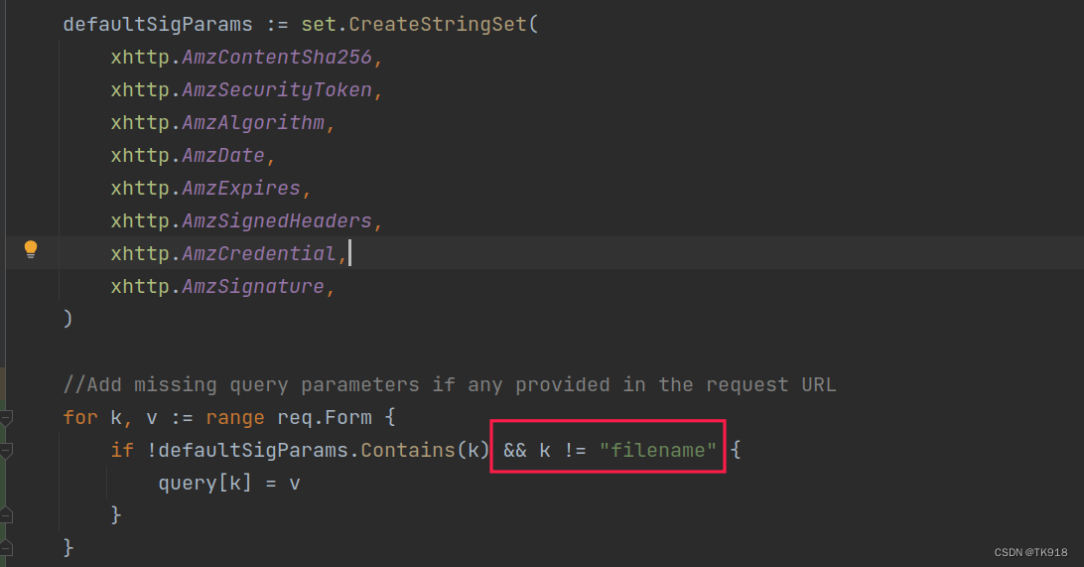This screenshot has width=1084, height=567.
Task: Click the AmzSignedHeaders identifier
Action: coord(277,221)
